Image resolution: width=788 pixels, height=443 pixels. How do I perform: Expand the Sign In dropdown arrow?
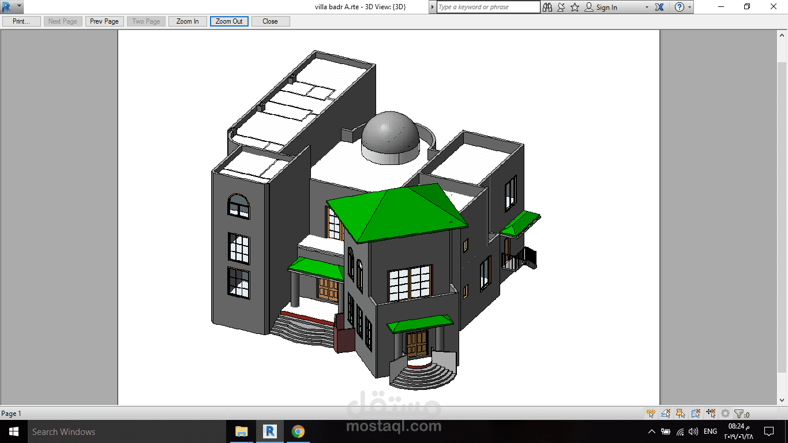[x=646, y=7]
